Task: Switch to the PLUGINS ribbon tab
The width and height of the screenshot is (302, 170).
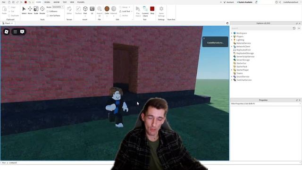Action: [81, 2]
